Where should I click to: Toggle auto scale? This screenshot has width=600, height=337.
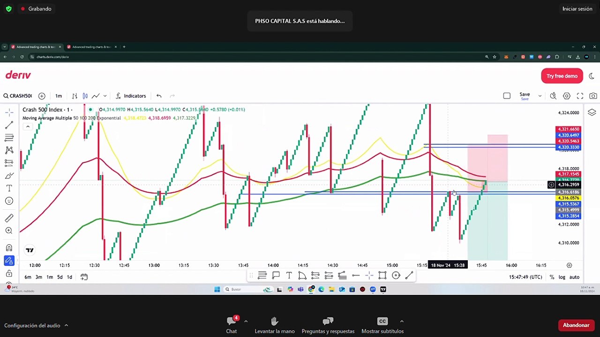[x=574, y=277]
